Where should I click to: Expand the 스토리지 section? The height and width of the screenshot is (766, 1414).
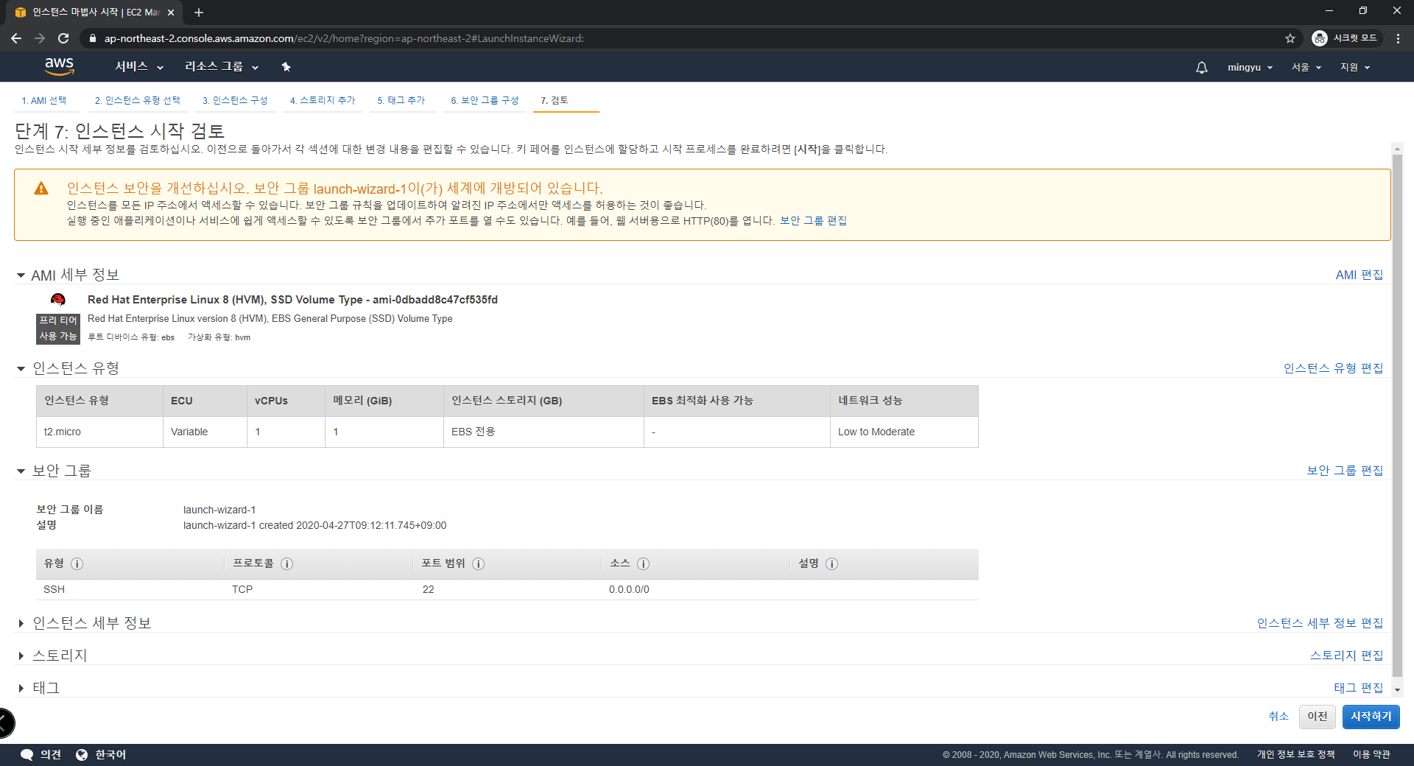point(21,656)
